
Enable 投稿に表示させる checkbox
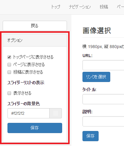coord(9,72)
